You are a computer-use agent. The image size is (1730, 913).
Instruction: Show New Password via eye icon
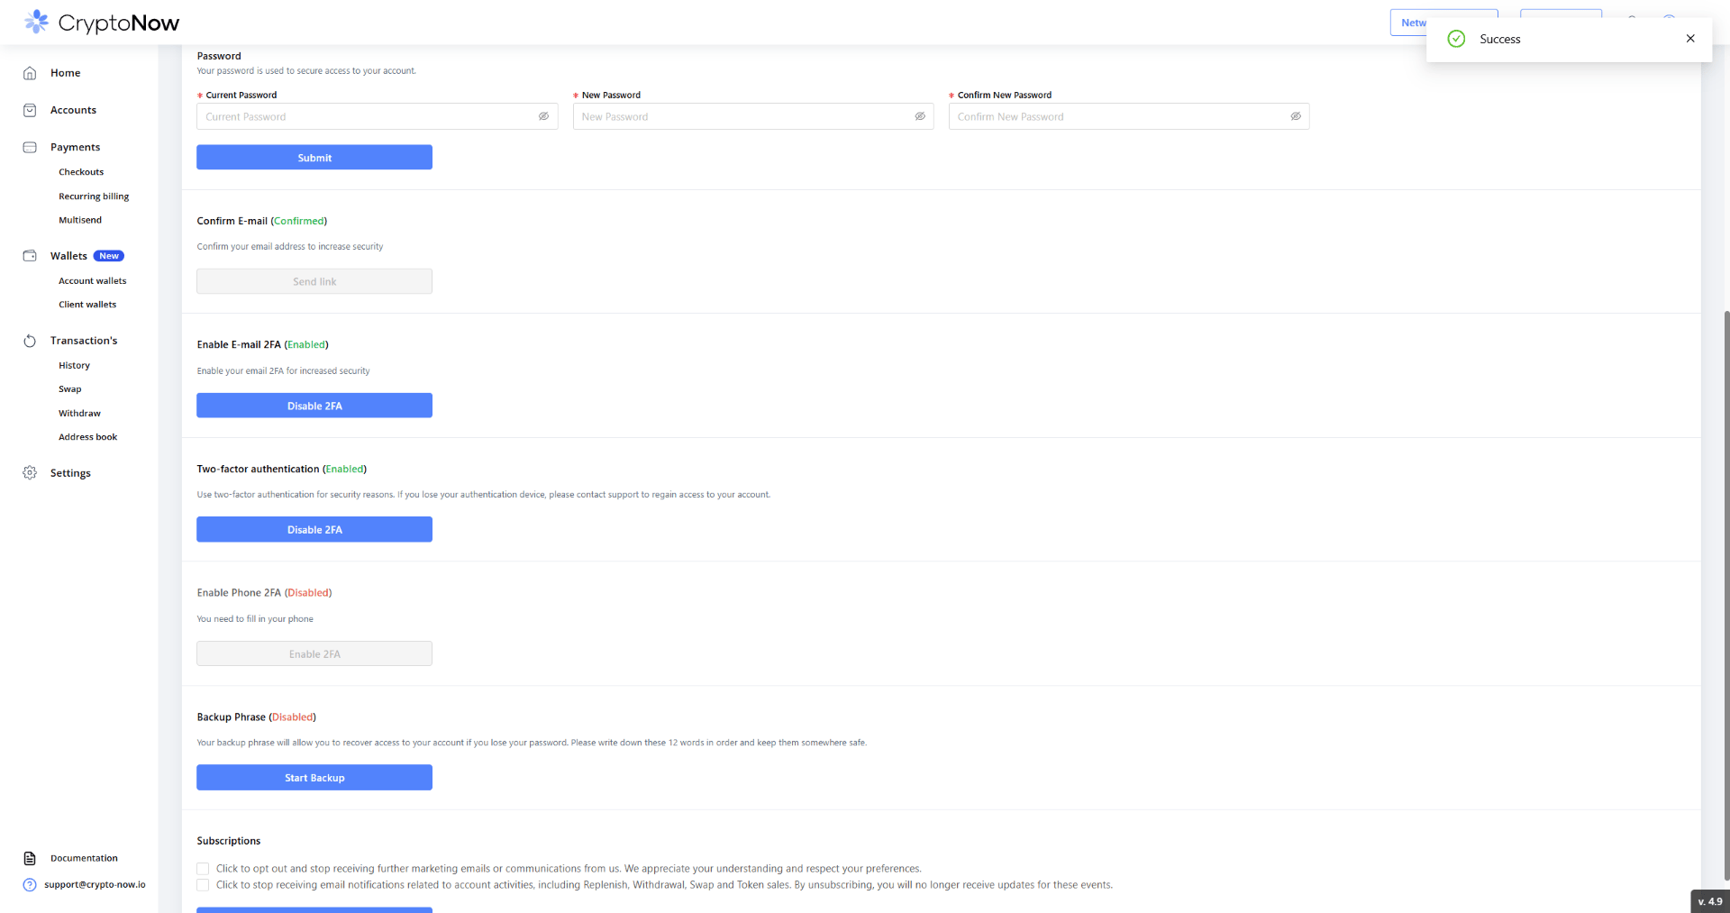click(x=920, y=116)
